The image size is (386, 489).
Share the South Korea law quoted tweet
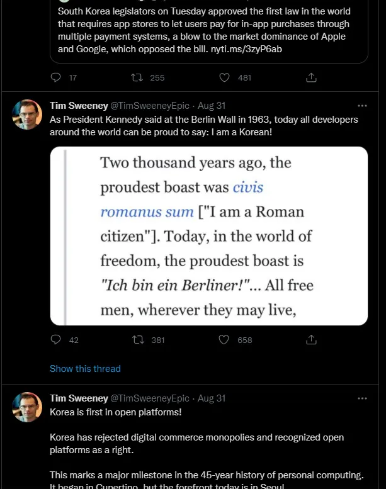tap(311, 77)
